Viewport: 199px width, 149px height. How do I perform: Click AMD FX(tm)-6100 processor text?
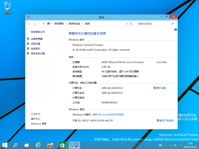(x=123, y=62)
